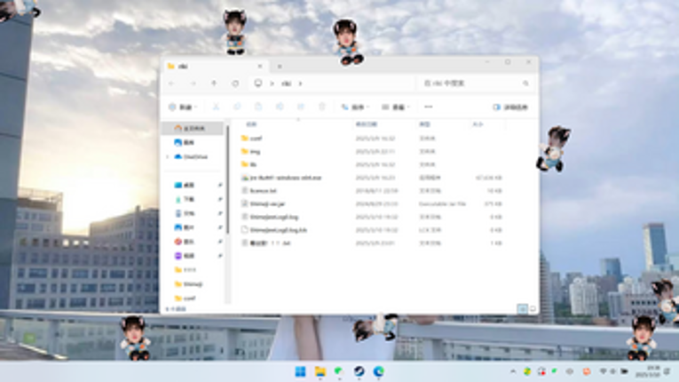Open the New item dropdown
The image size is (679, 382).
183,107
